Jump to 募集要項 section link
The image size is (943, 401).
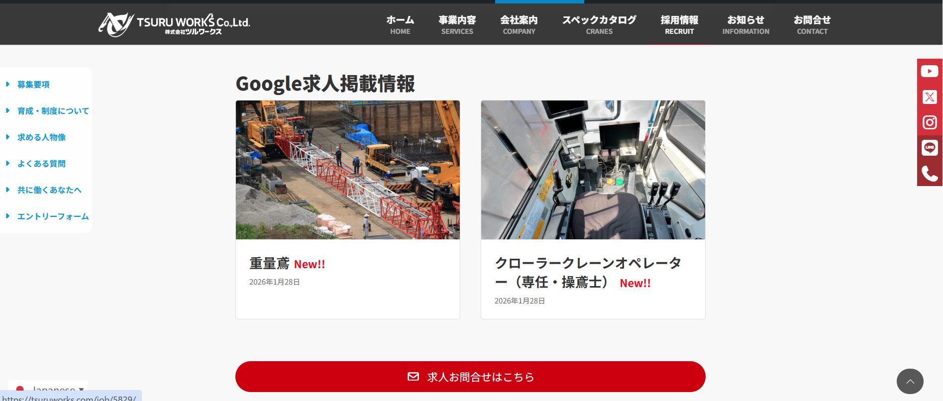[33, 85]
